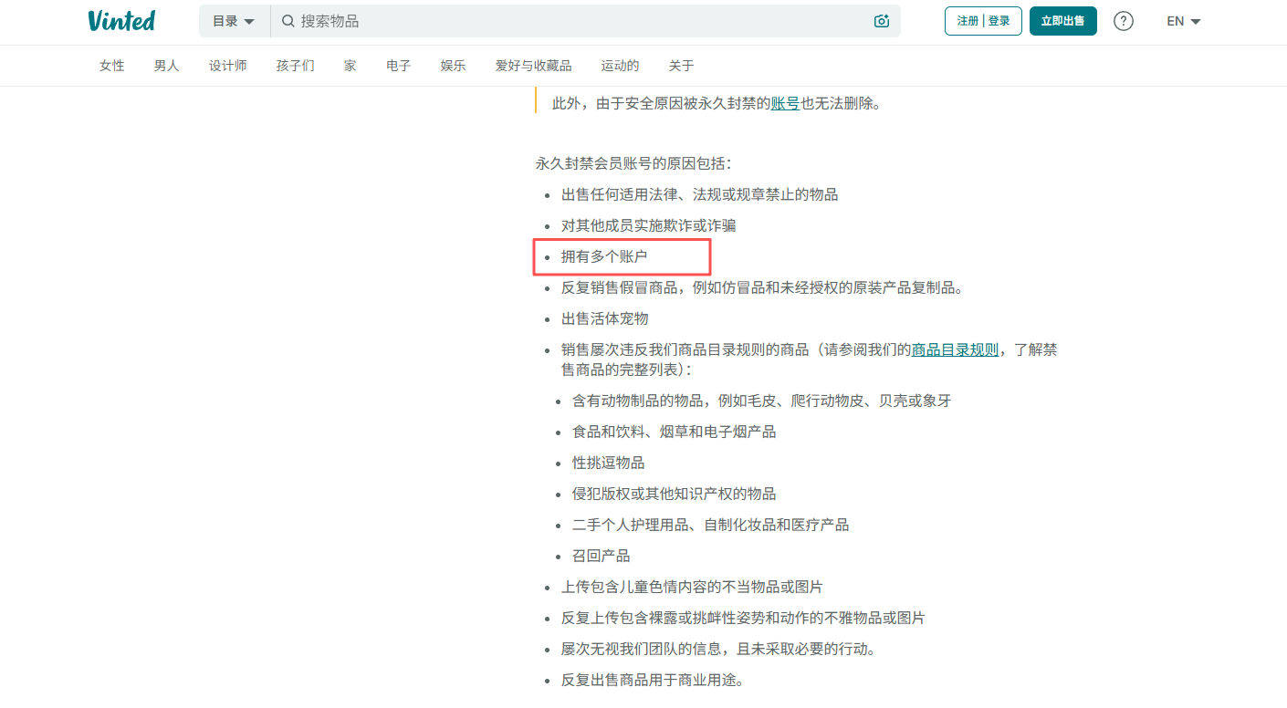Select the highlighted 拥有多个账户 list item
The width and height of the screenshot is (1287, 708).
[605, 256]
